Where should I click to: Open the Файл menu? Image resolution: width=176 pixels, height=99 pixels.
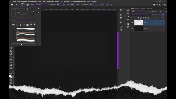14,1
